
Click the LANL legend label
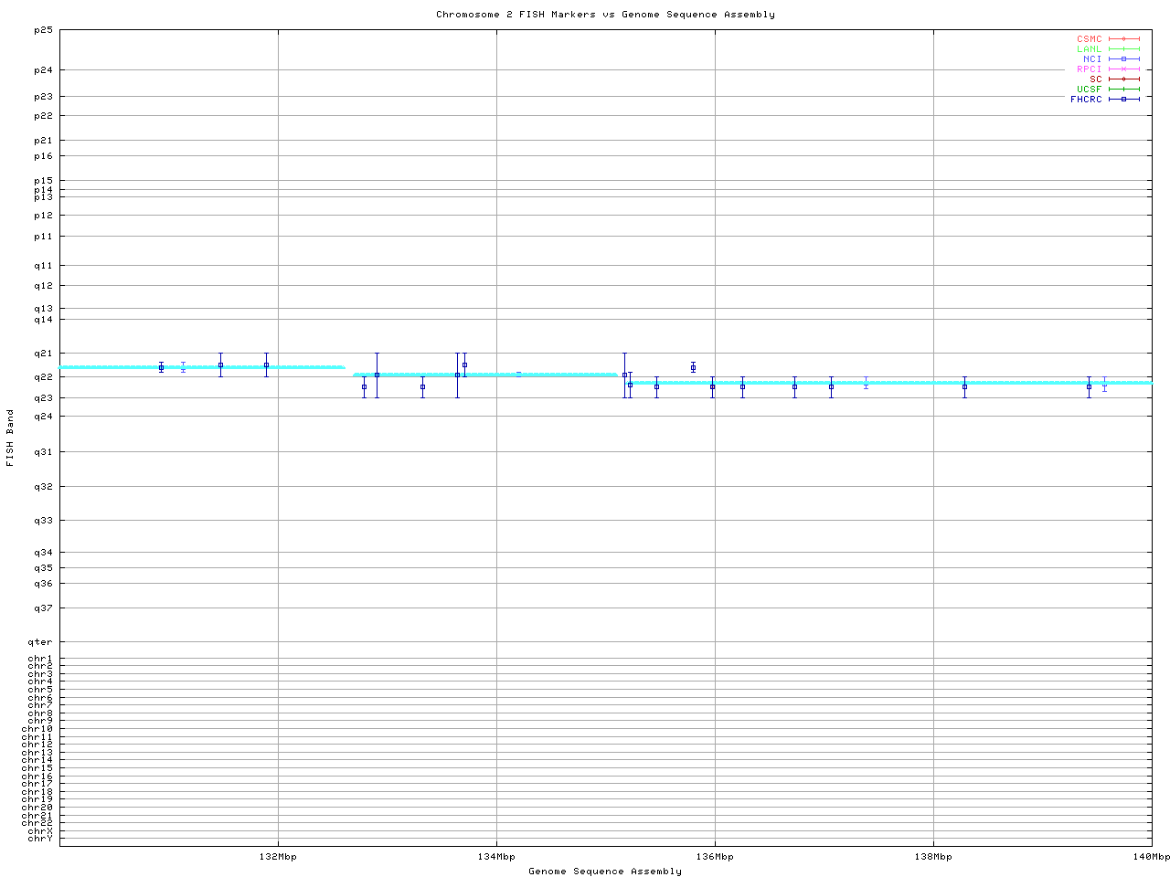tap(1089, 49)
